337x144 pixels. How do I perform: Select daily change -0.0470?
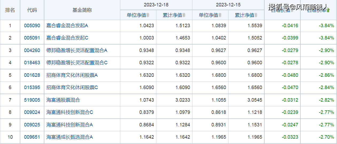290,87
